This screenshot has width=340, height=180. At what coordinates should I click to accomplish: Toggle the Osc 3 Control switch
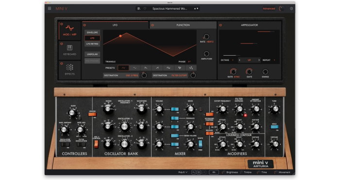pos(96,144)
